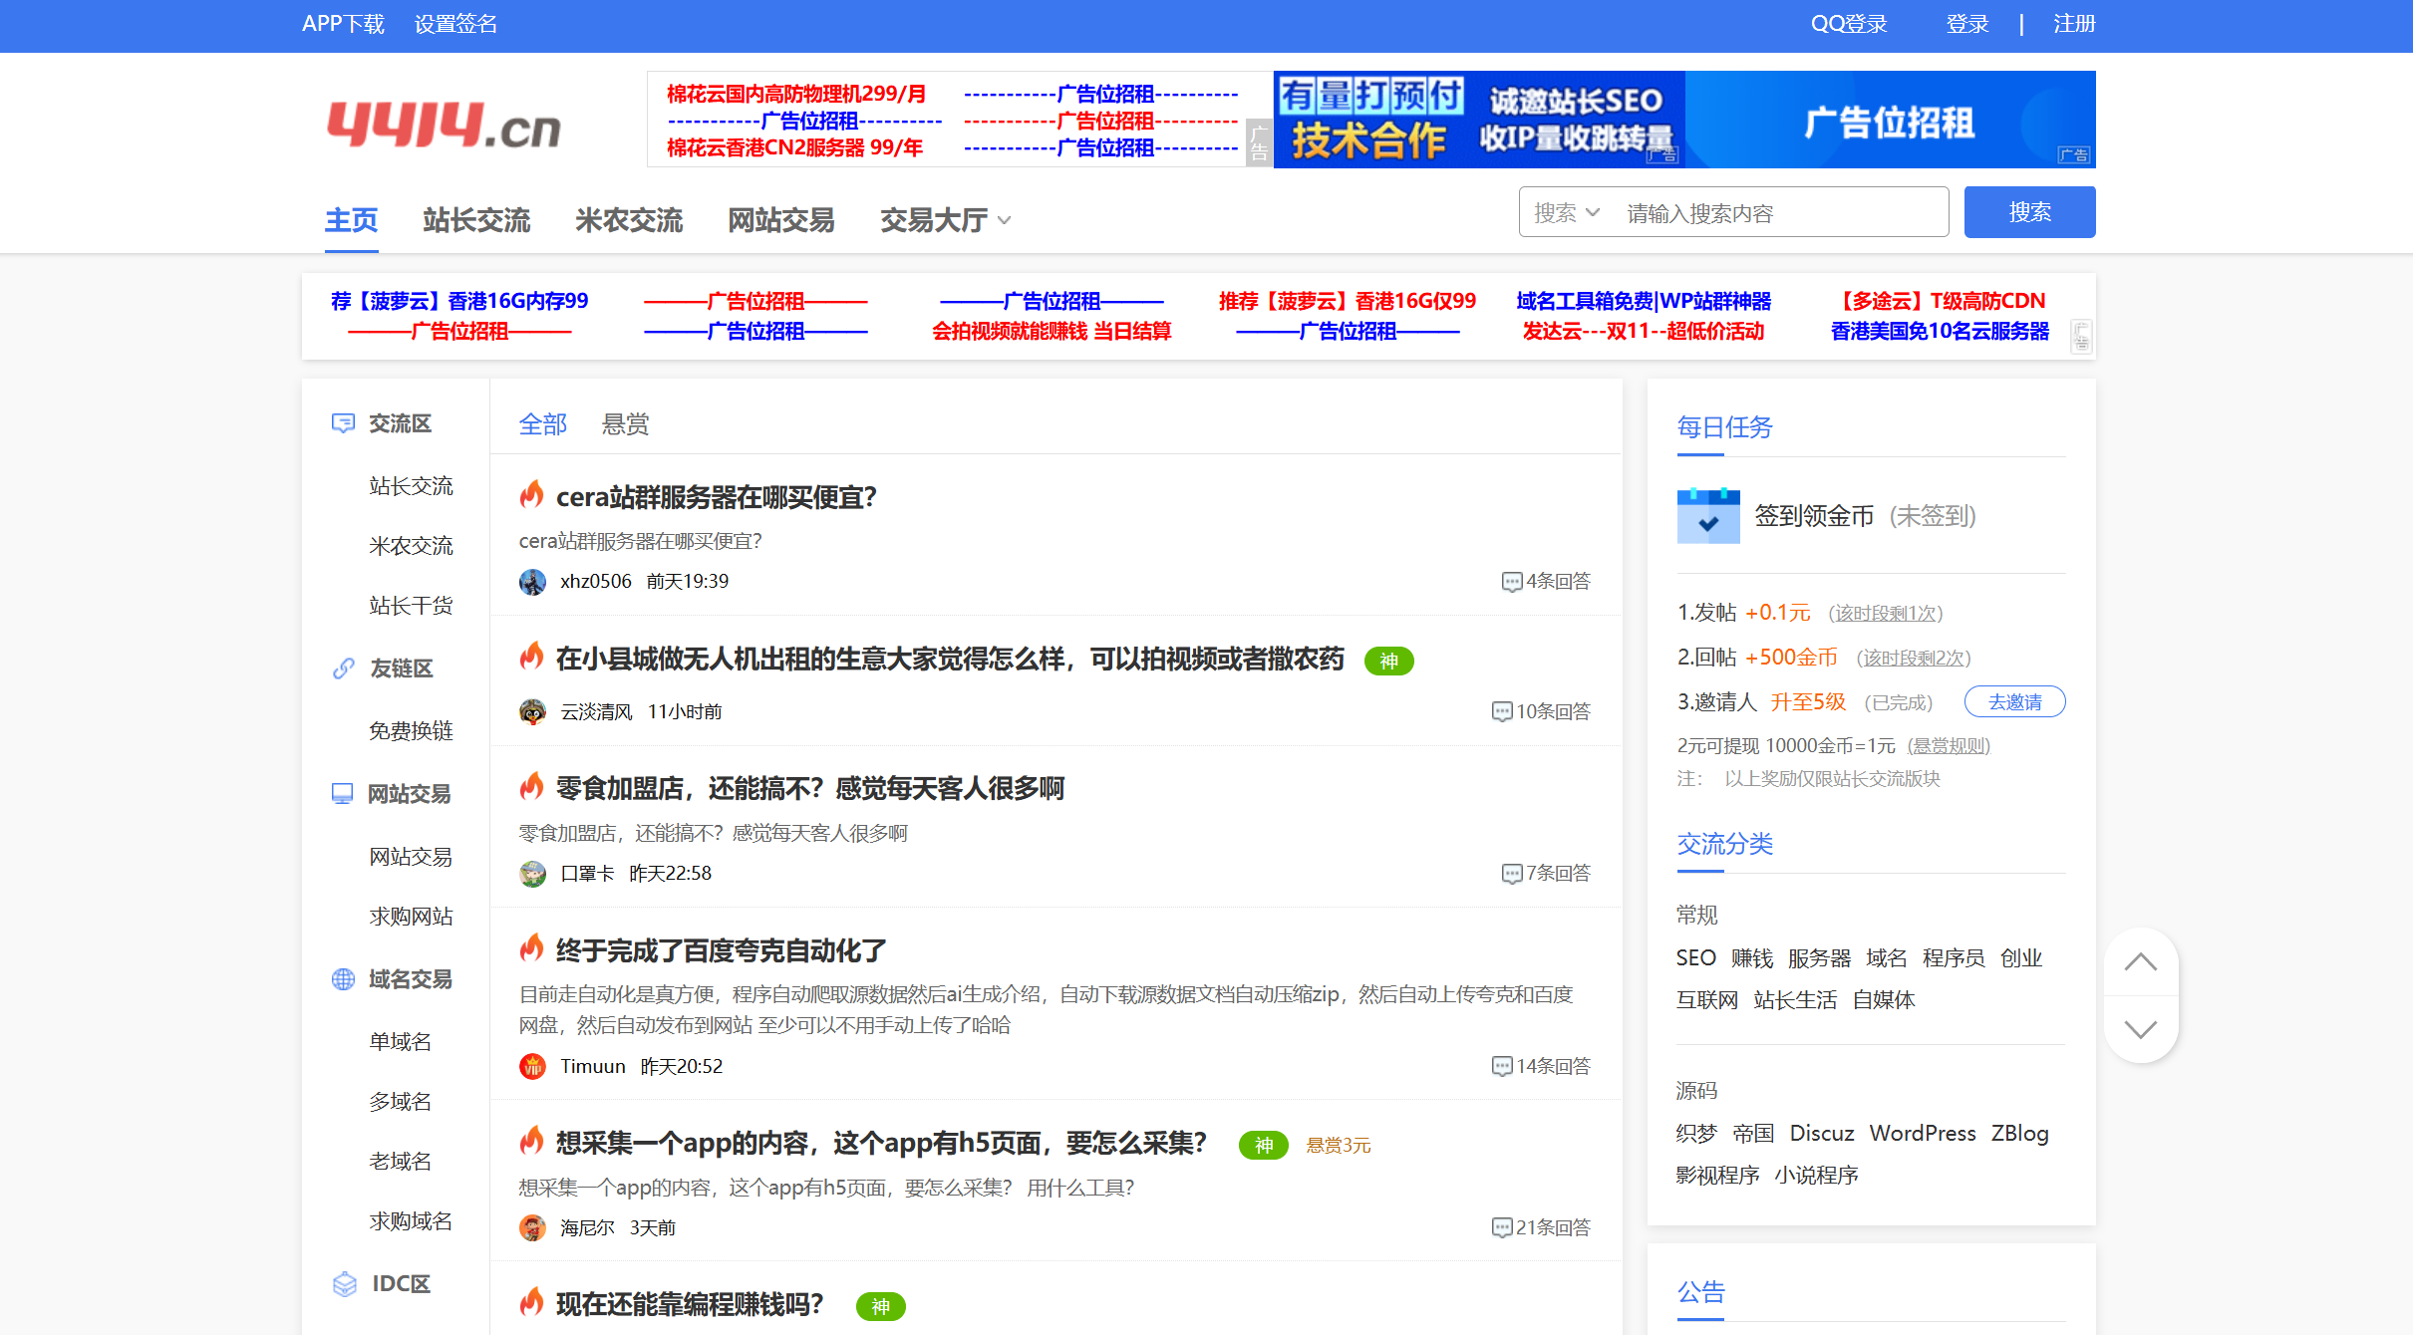The image size is (2413, 1335).
Task: Click the IDC区 stack icon
Action: click(x=345, y=1284)
